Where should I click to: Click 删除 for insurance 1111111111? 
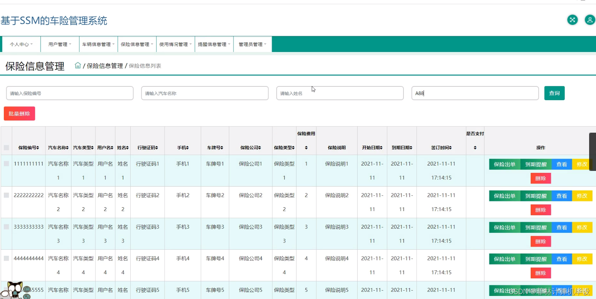541,178
